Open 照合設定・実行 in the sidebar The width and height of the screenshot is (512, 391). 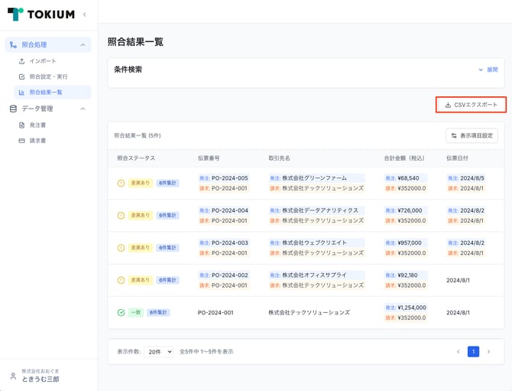(48, 77)
